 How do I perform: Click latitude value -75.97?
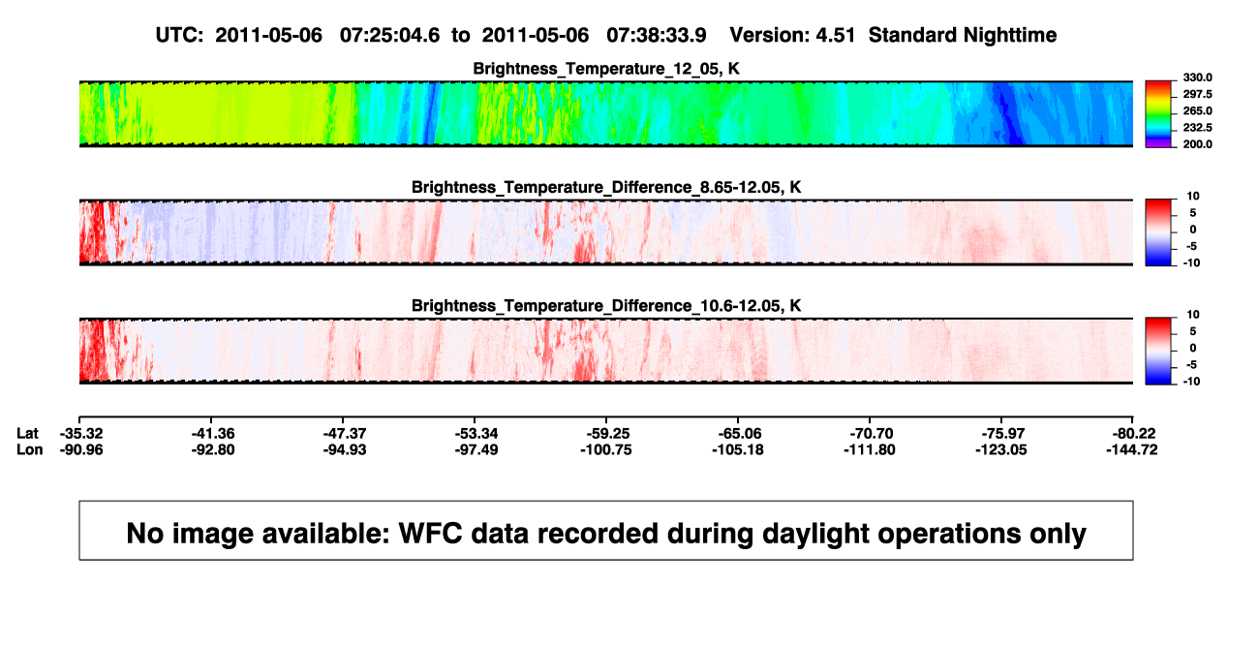tap(1001, 433)
